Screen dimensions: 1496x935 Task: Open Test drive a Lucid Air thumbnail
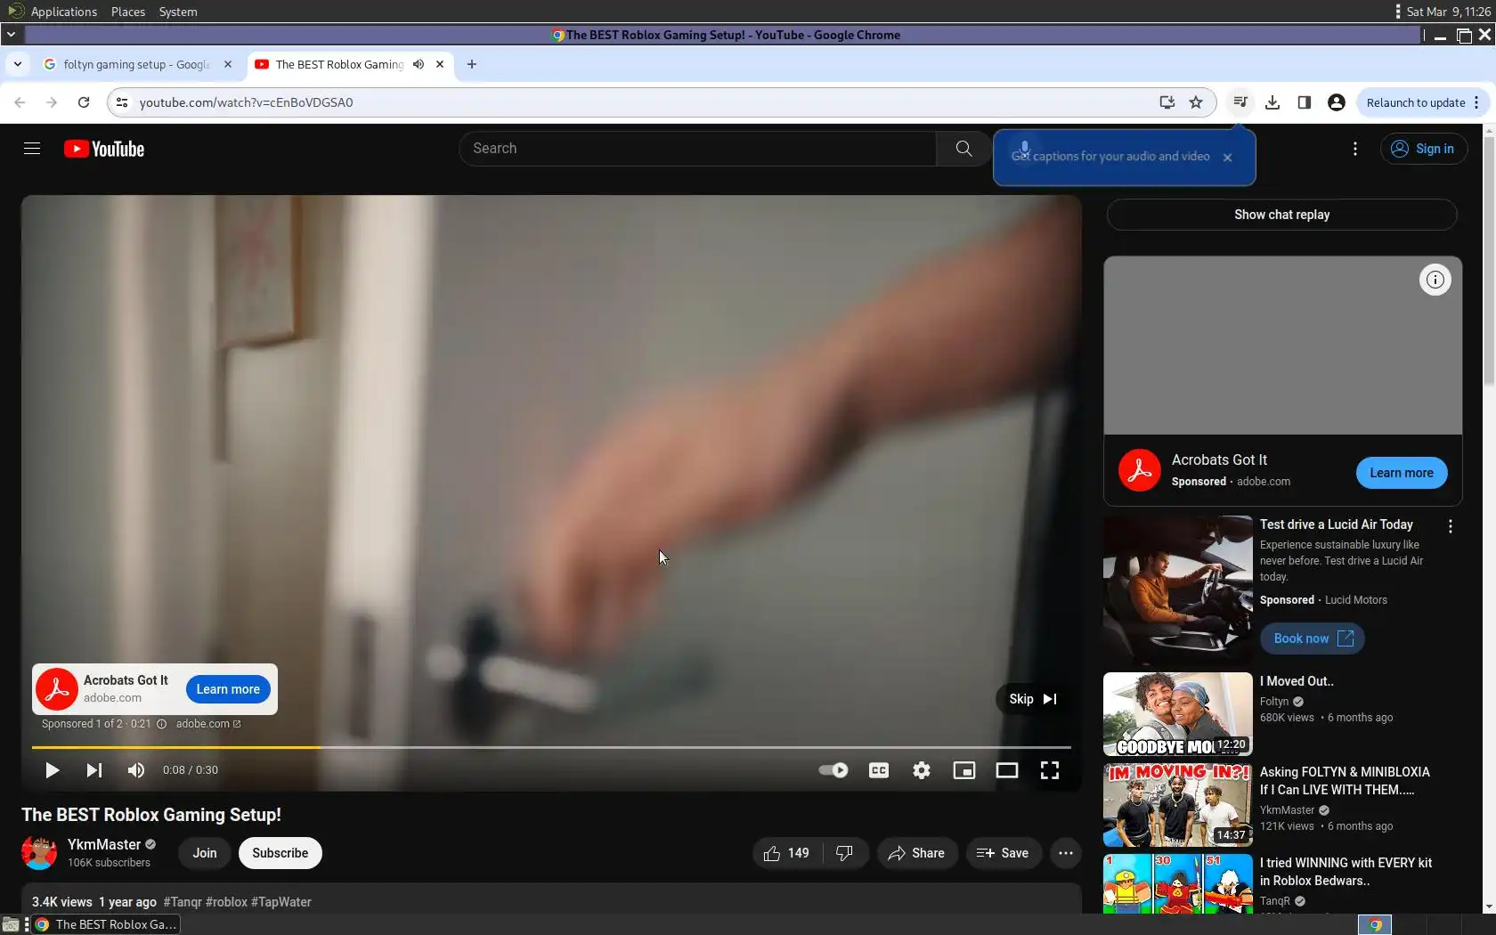[1178, 589]
